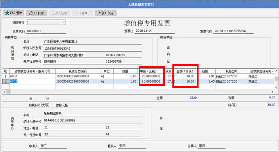Click scroll-up arrow of table vertical scrollbar

click(276, 71)
